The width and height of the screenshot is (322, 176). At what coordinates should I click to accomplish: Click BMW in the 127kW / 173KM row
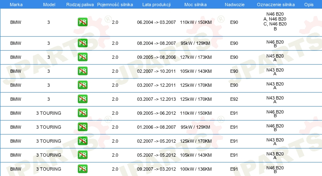pyautogui.click(x=16, y=57)
